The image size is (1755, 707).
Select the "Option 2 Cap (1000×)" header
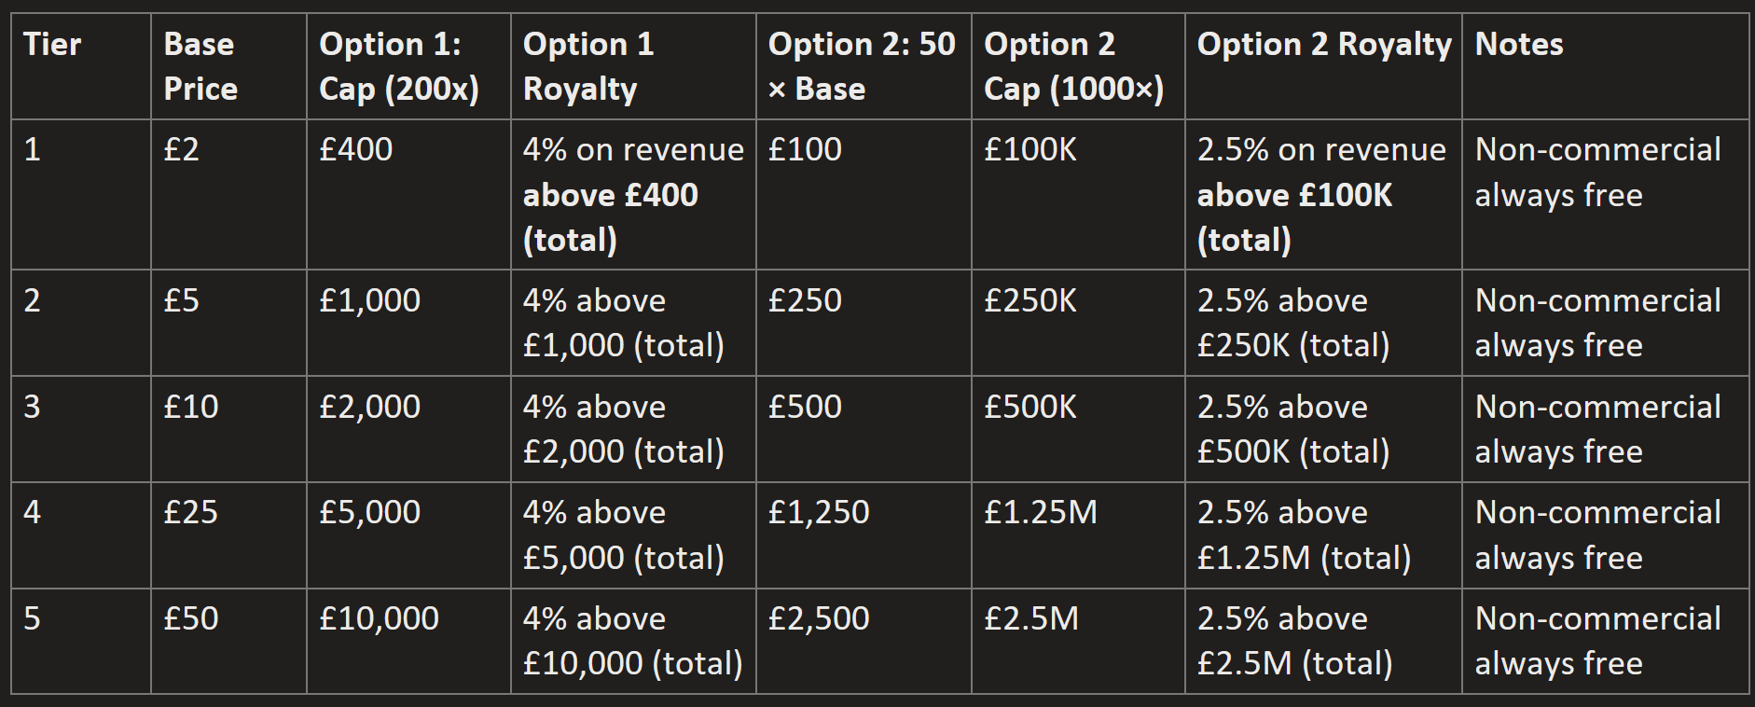1073,66
